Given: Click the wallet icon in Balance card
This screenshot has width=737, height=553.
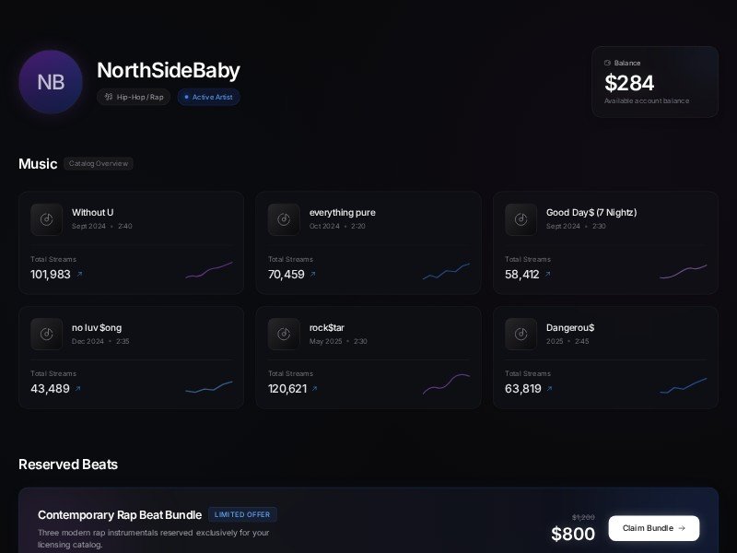Looking at the screenshot, I should click(607, 63).
